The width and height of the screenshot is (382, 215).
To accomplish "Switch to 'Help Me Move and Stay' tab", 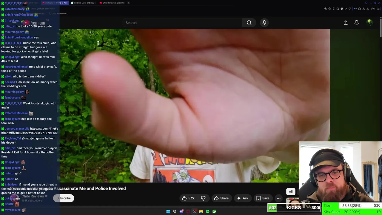I will (x=83, y=3).
